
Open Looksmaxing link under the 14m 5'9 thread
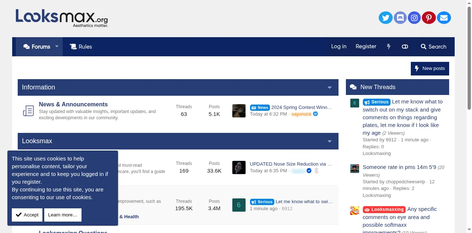[x=376, y=195]
